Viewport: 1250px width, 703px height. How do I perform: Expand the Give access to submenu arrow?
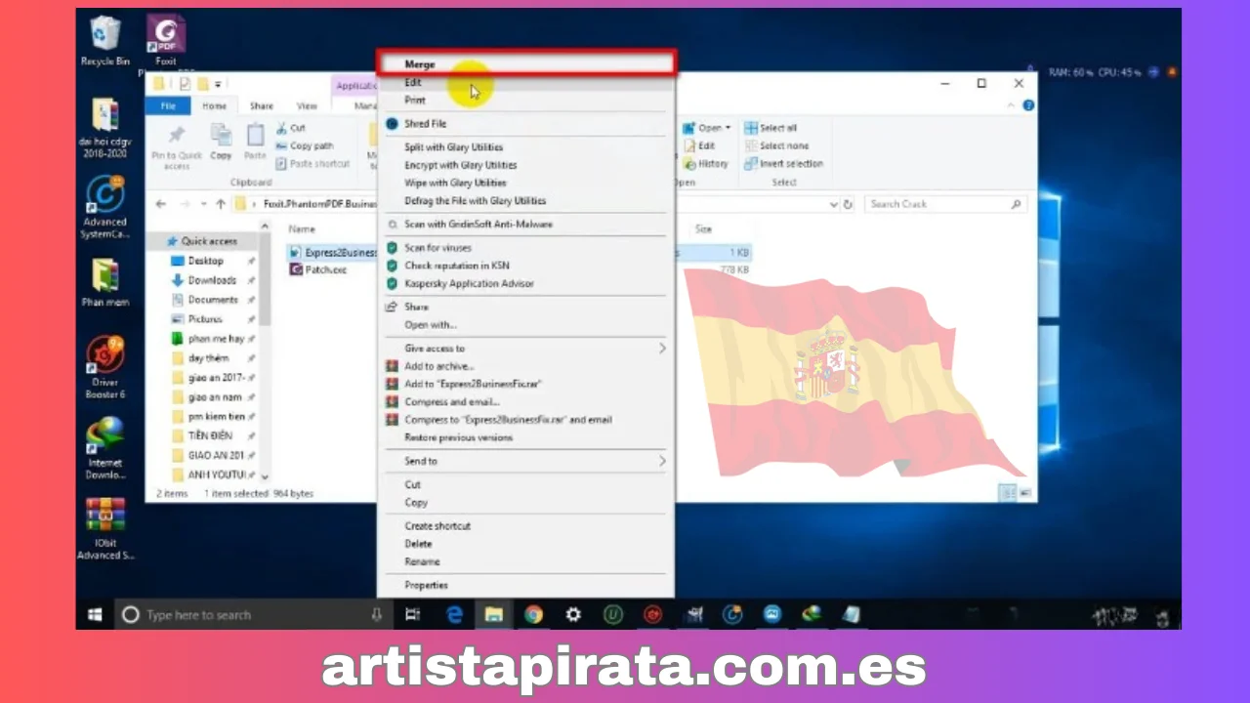pos(661,349)
